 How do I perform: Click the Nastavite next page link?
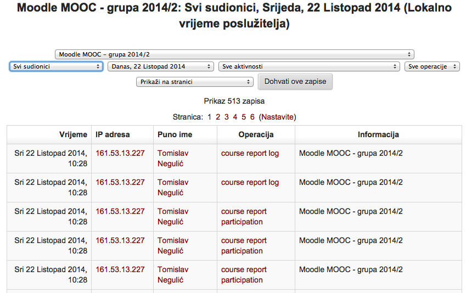(x=278, y=117)
